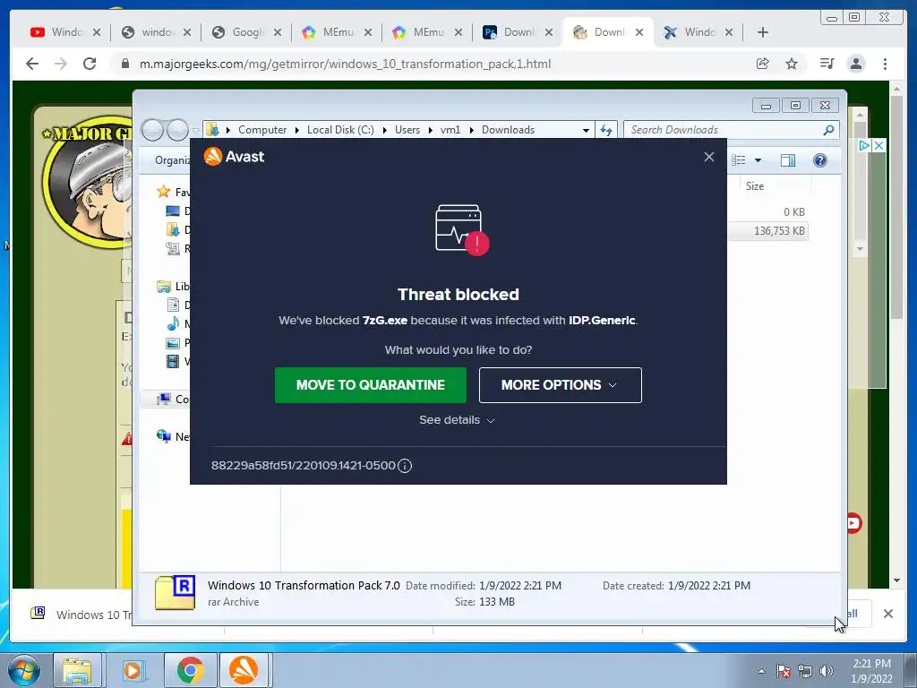Click the downloaded Windows 10 item in Chrome bar
917x688 pixels.
81,615
